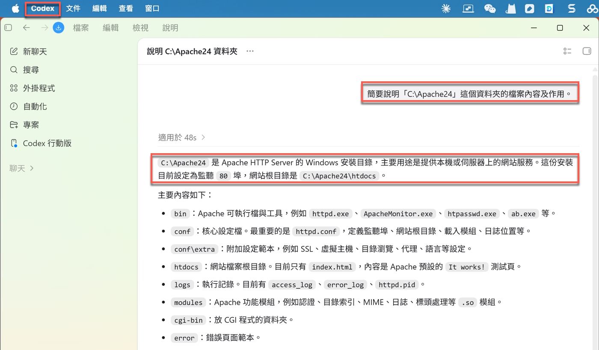Go back with the left arrow
599x350 pixels.
pos(27,28)
